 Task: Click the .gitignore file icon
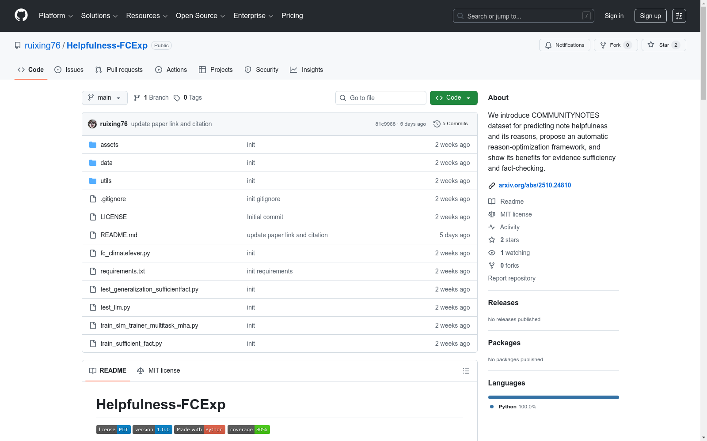pyautogui.click(x=93, y=199)
